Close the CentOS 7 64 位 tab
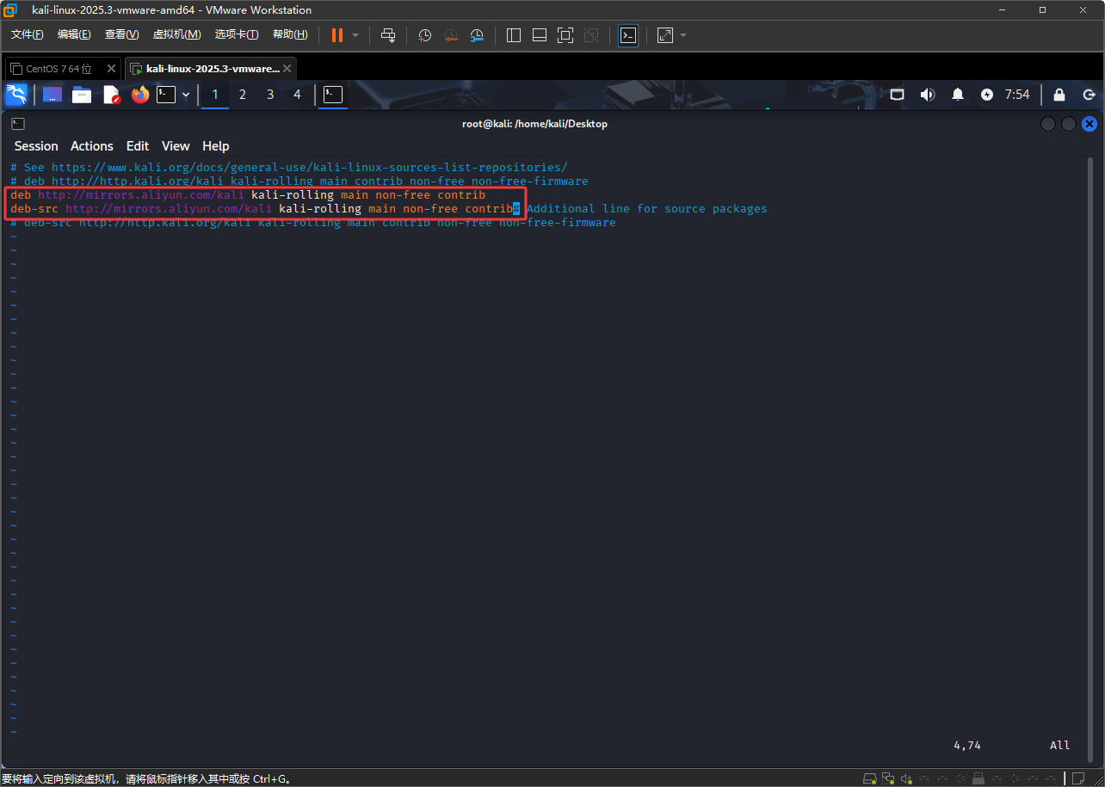The height and width of the screenshot is (787, 1105). coord(111,69)
